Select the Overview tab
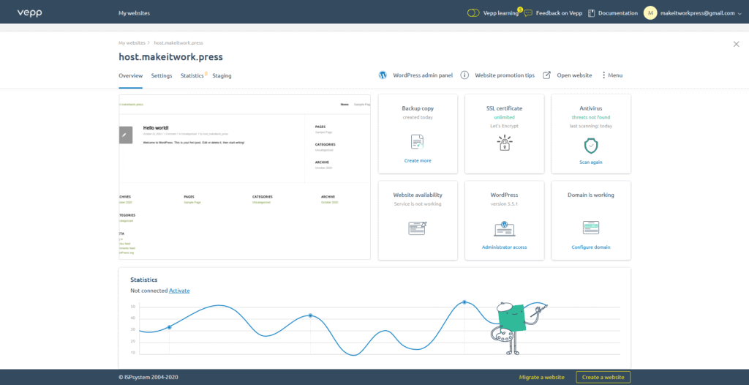Screen dimensions: 749x385 tap(130, 75)
